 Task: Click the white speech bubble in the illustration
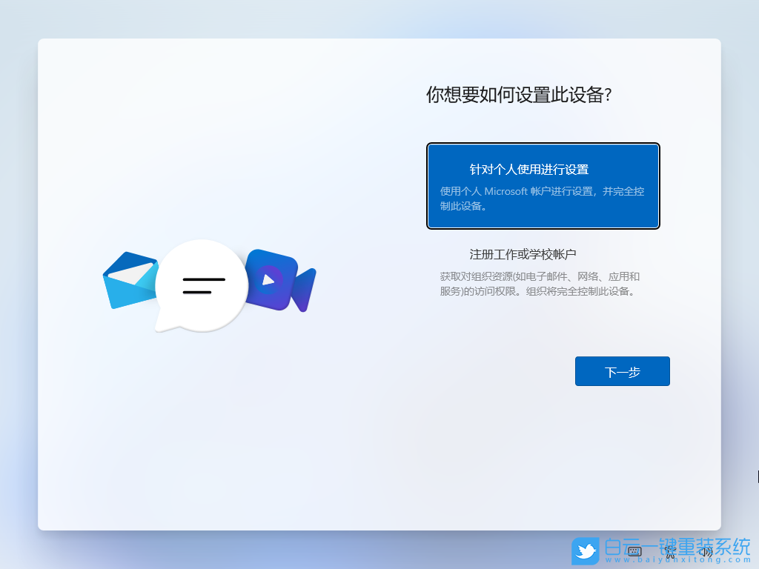pos(202,285)
